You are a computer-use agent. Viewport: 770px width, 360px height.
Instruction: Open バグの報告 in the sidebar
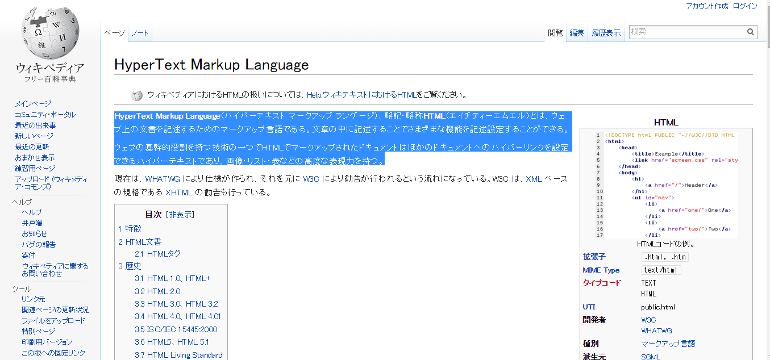39,244
